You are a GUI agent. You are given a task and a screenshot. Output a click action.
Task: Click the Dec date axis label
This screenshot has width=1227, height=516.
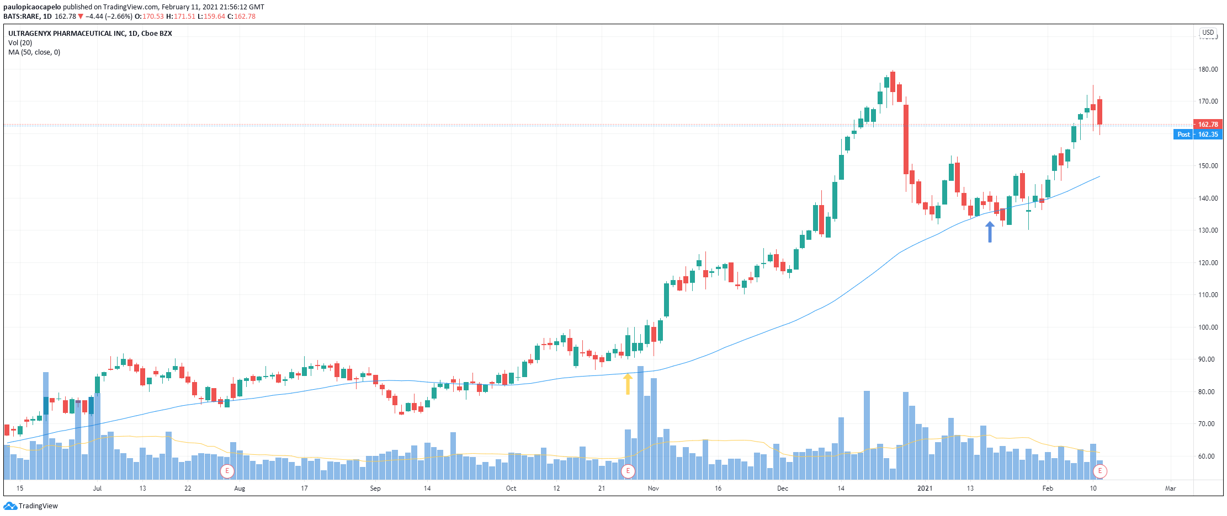(x=783, y=488)
